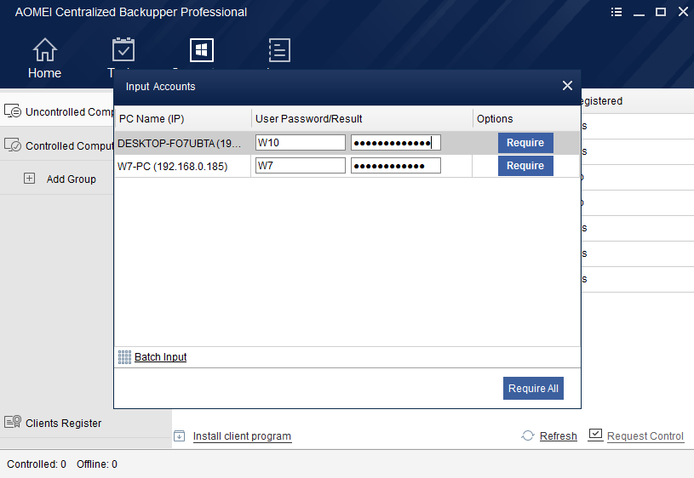
Task: Click the Add Group label
Action: click(x=72, y=179)
